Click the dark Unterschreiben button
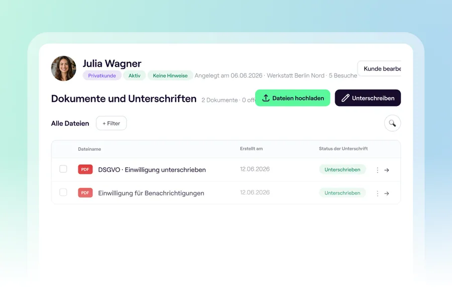The width and height of the screenshot is (452, 287). click(368, 98)
